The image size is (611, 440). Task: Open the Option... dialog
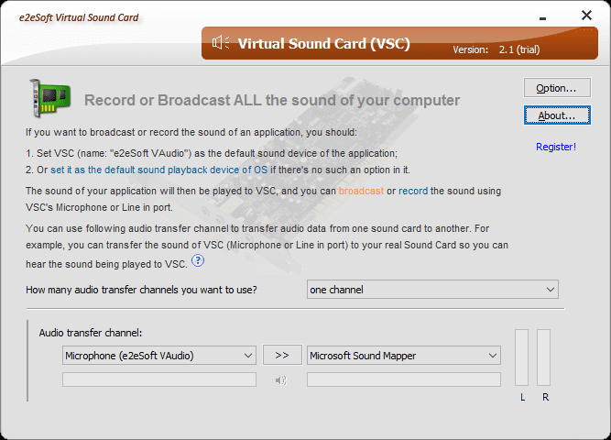(556, 88)
